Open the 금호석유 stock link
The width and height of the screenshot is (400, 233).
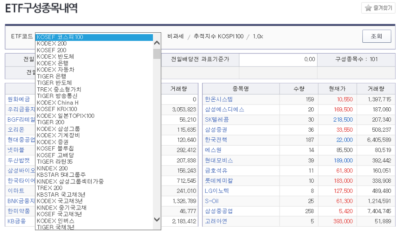(216, 171)
